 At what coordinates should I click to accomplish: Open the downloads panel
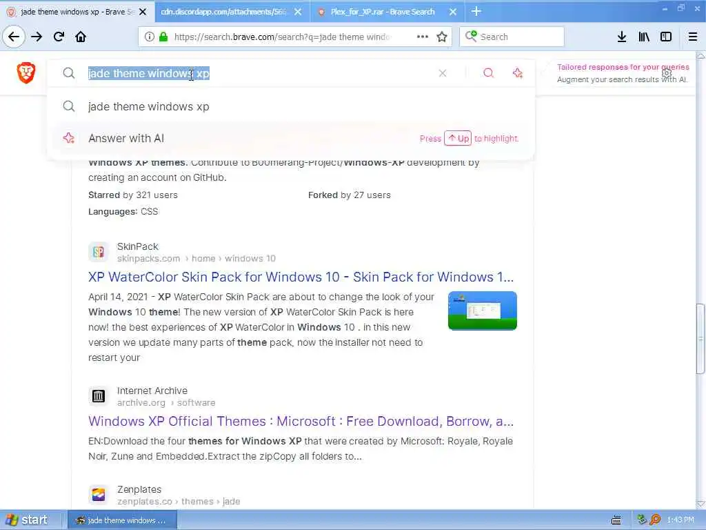tap(622, 37)
